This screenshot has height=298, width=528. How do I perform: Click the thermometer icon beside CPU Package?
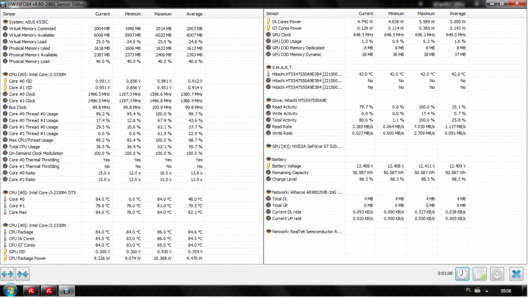5,232
